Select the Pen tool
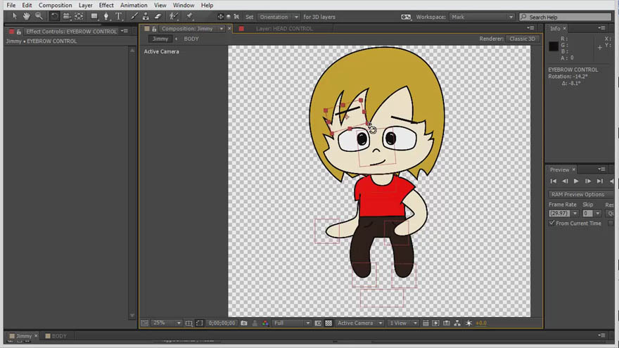 [x=106, y=17]
